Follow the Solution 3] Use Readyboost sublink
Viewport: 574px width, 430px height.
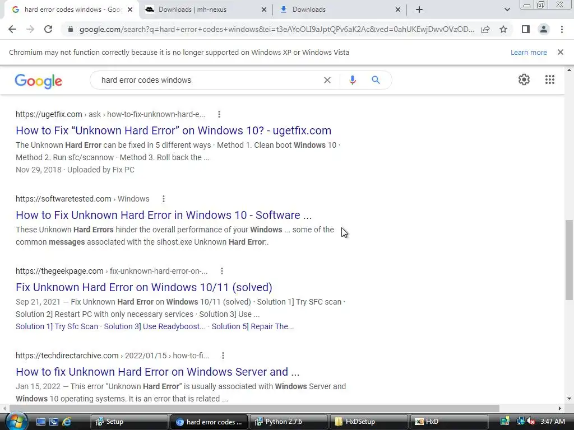click(x=155, y=326)
